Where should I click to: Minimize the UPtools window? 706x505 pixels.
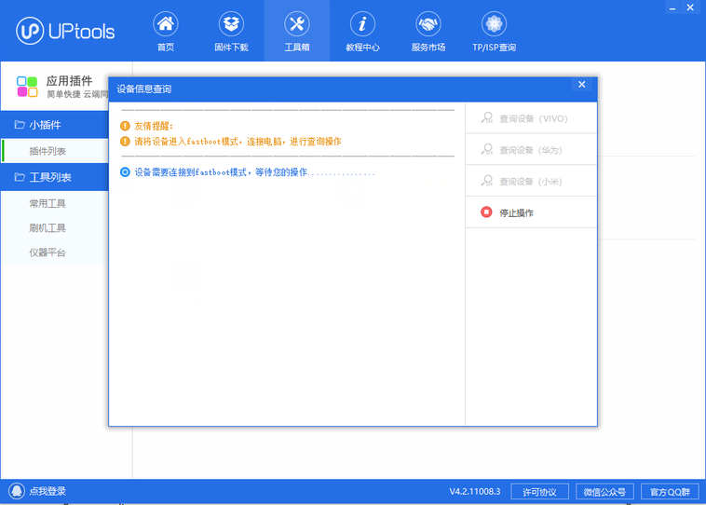point(672,8)
